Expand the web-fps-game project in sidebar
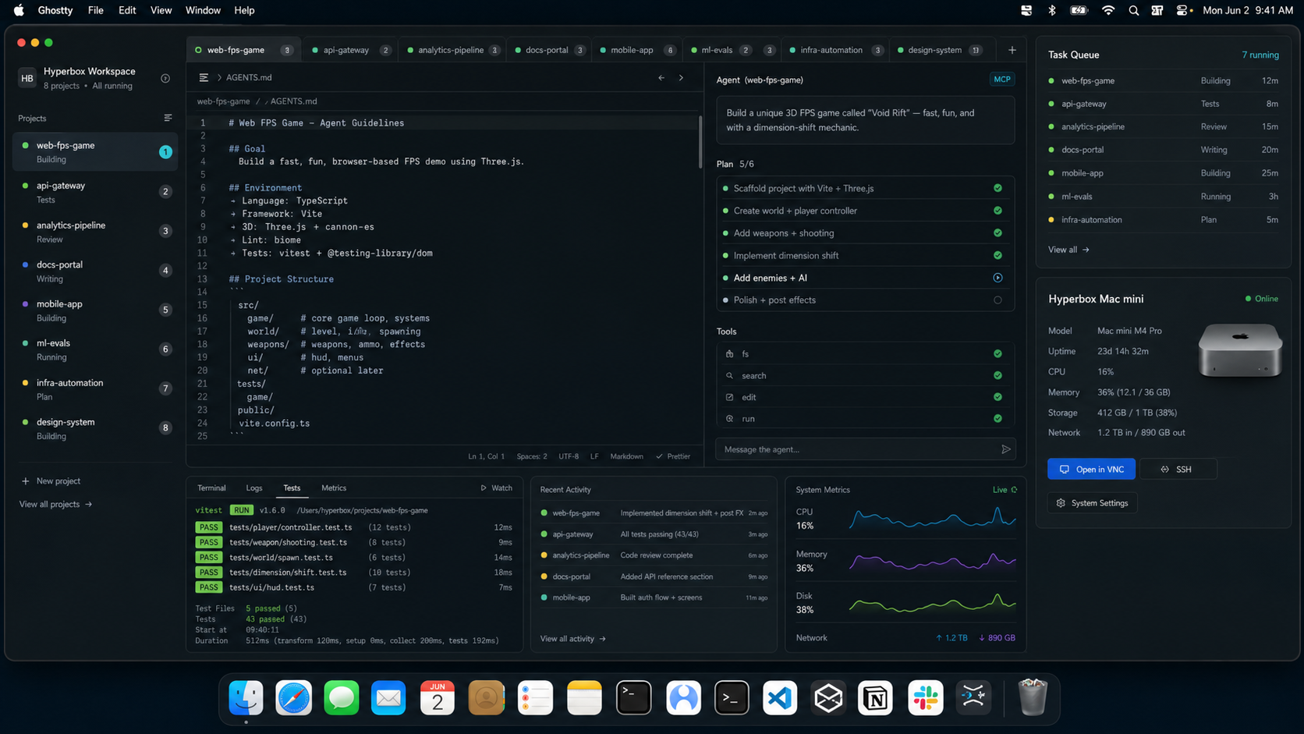 [94, 151]
